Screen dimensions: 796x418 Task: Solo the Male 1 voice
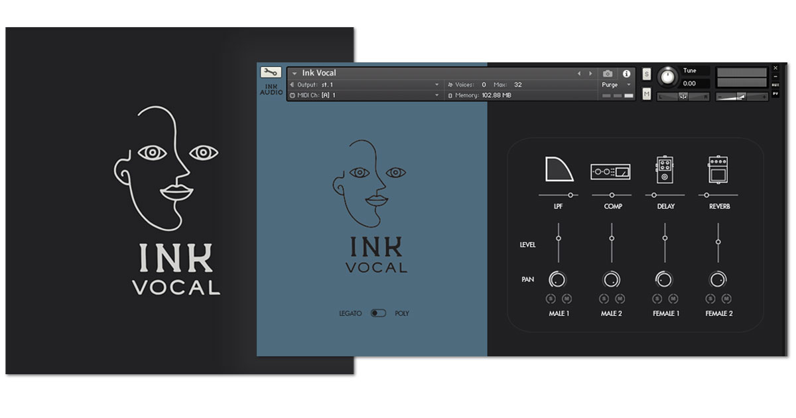click(551, 299)
